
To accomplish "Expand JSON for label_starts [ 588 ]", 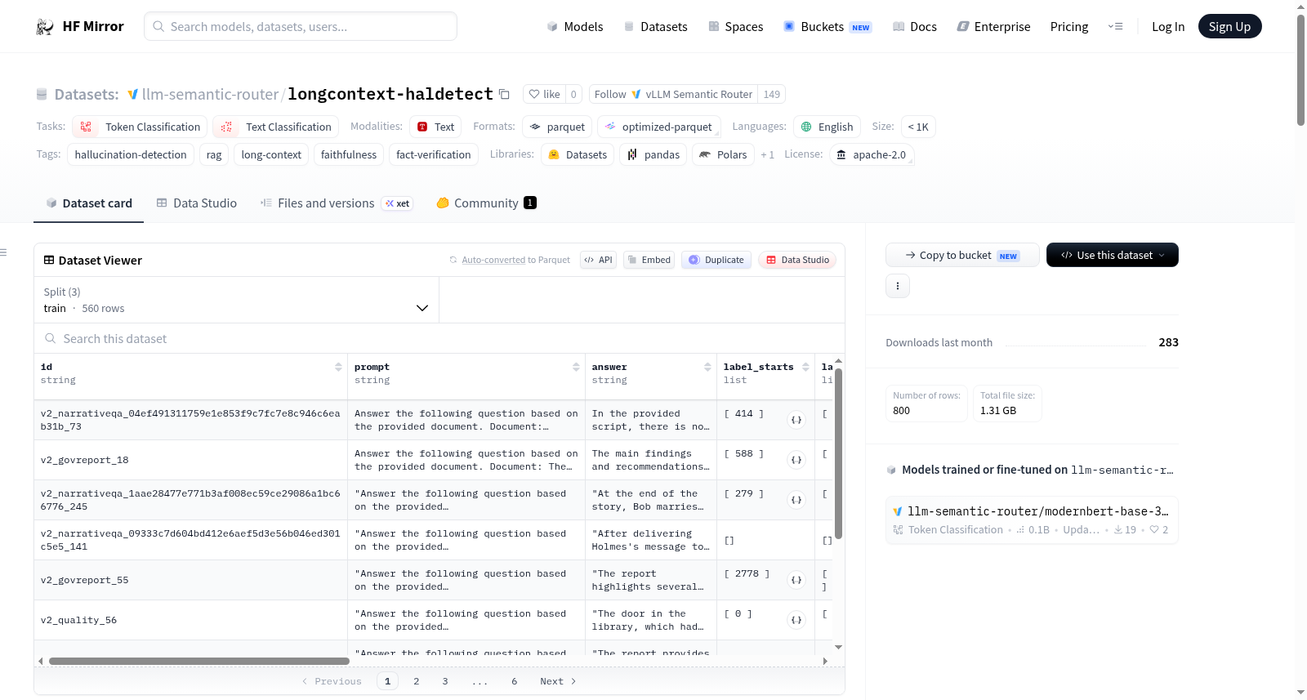I will 796,460.
